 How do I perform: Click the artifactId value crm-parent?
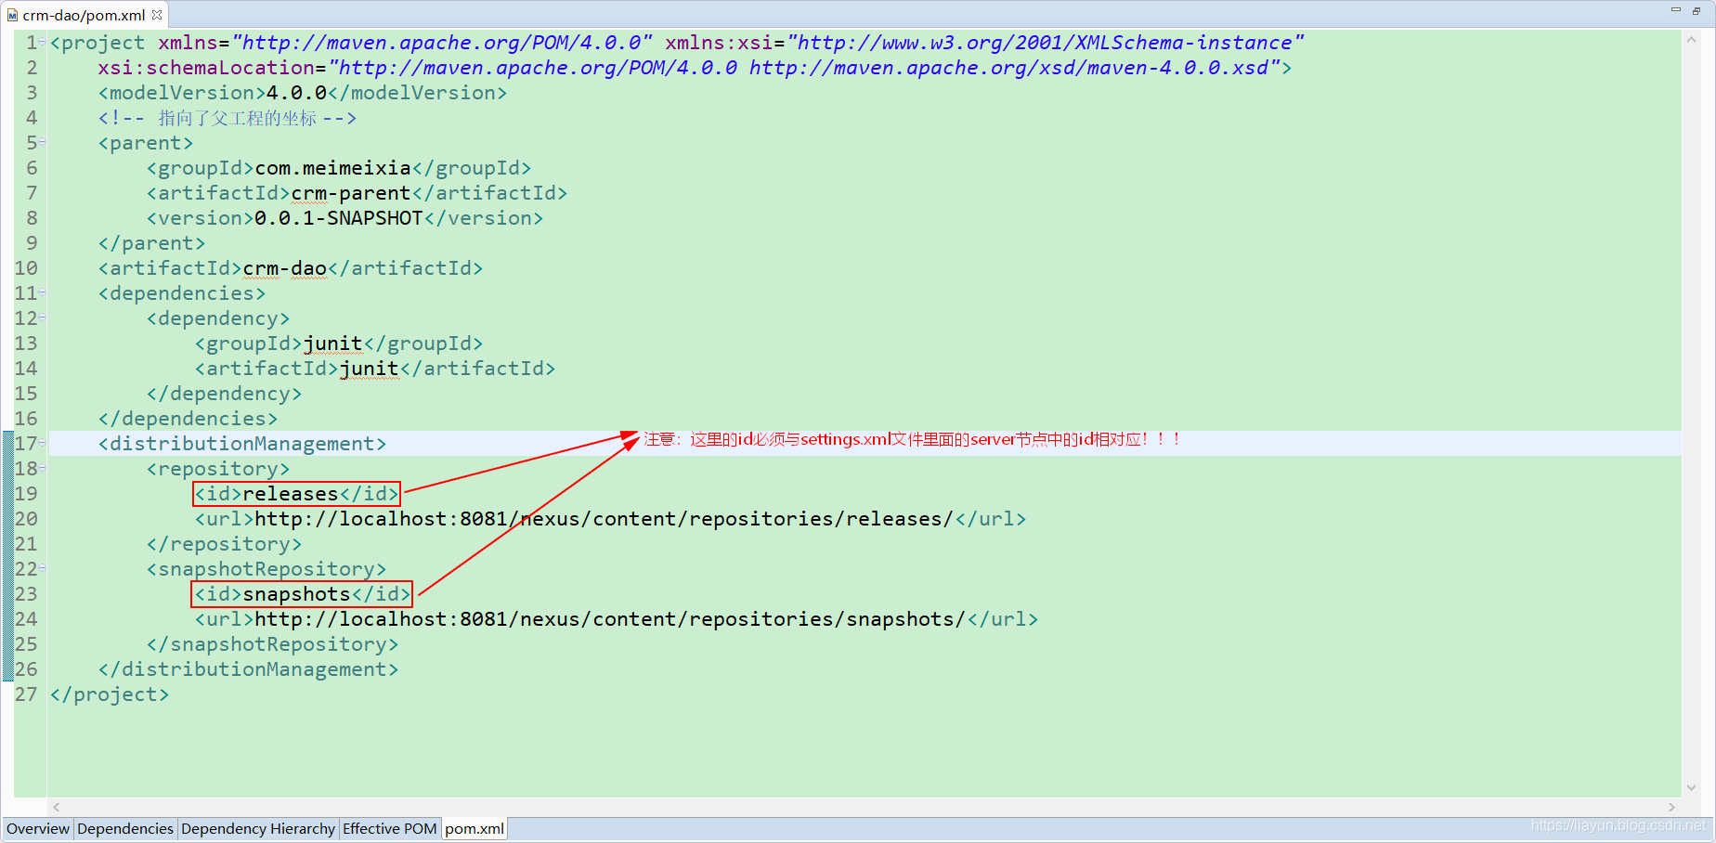350,193
